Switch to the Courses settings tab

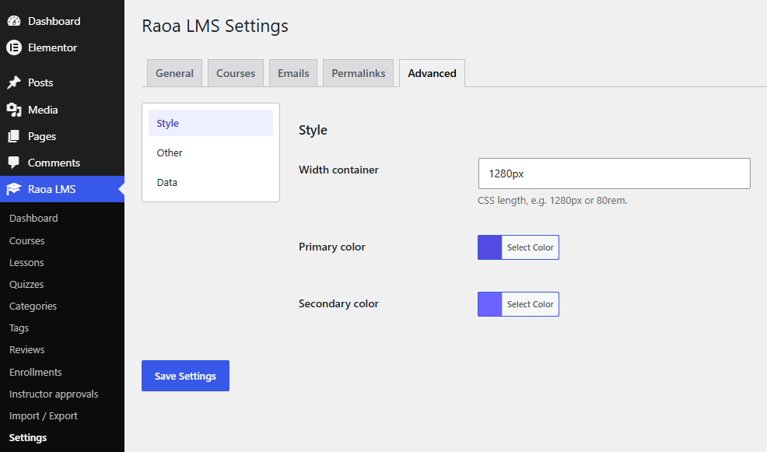(x=236, y=73)
